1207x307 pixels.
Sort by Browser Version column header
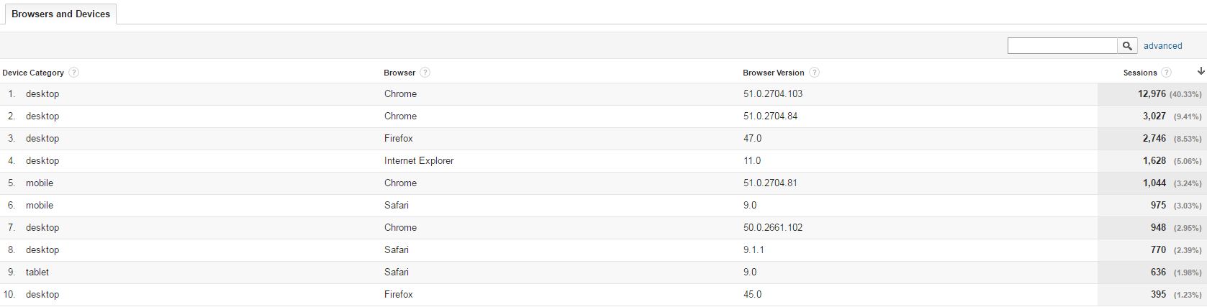point(774,73)
